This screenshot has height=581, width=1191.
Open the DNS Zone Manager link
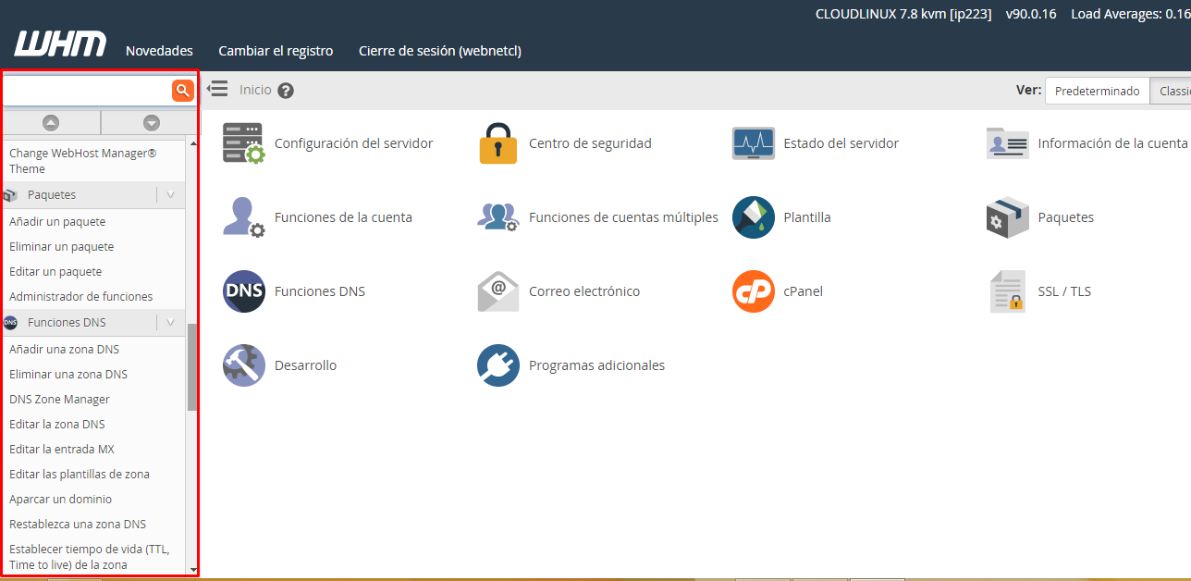[x=59, y=400]
